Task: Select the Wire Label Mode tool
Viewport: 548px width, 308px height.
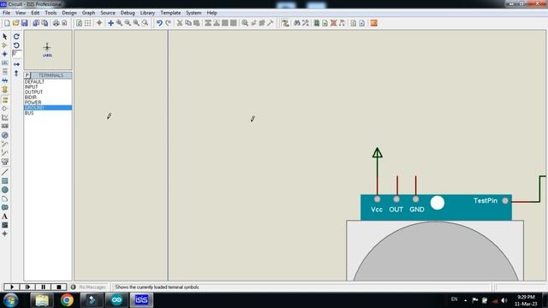Action: pos(4,63)
